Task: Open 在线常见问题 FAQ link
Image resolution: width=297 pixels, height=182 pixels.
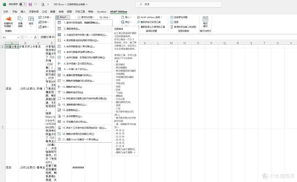Action: tap(179, 17)
